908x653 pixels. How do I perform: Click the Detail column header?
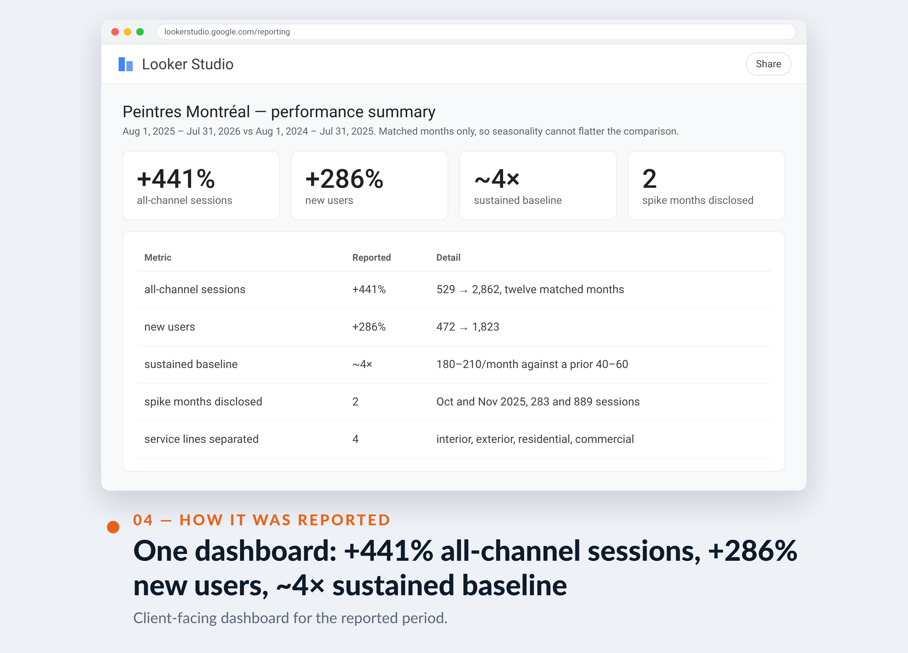pyautogui.click(x=448, y=257)
